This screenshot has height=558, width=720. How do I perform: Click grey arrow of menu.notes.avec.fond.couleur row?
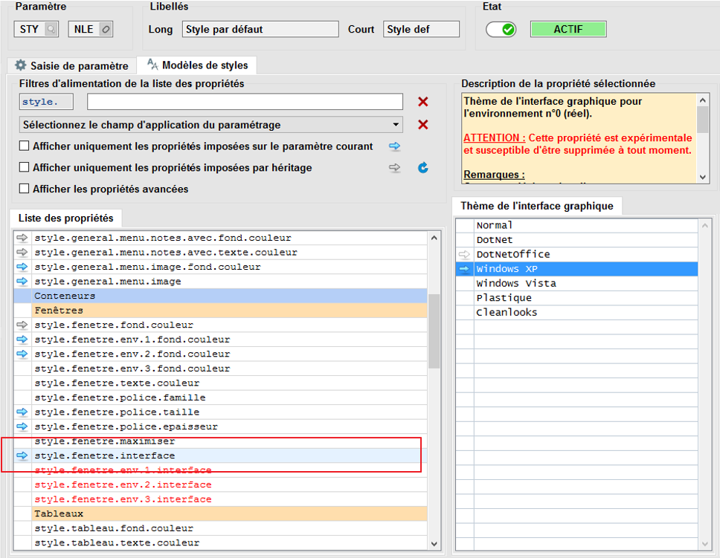[22, 238]
